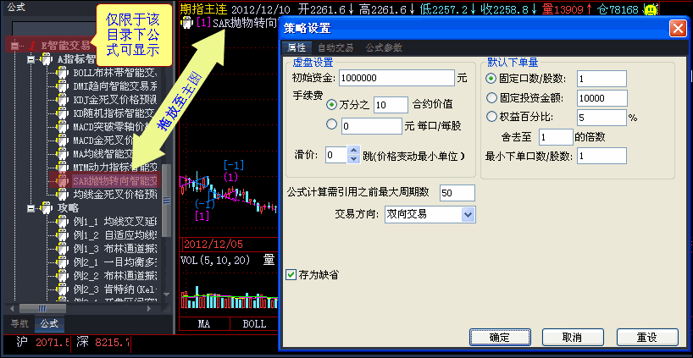The height and width of the screenshot is (358, 693).
Task: Click the robot icon of 例1_1 均线交叉
Action: pos(62,221)
